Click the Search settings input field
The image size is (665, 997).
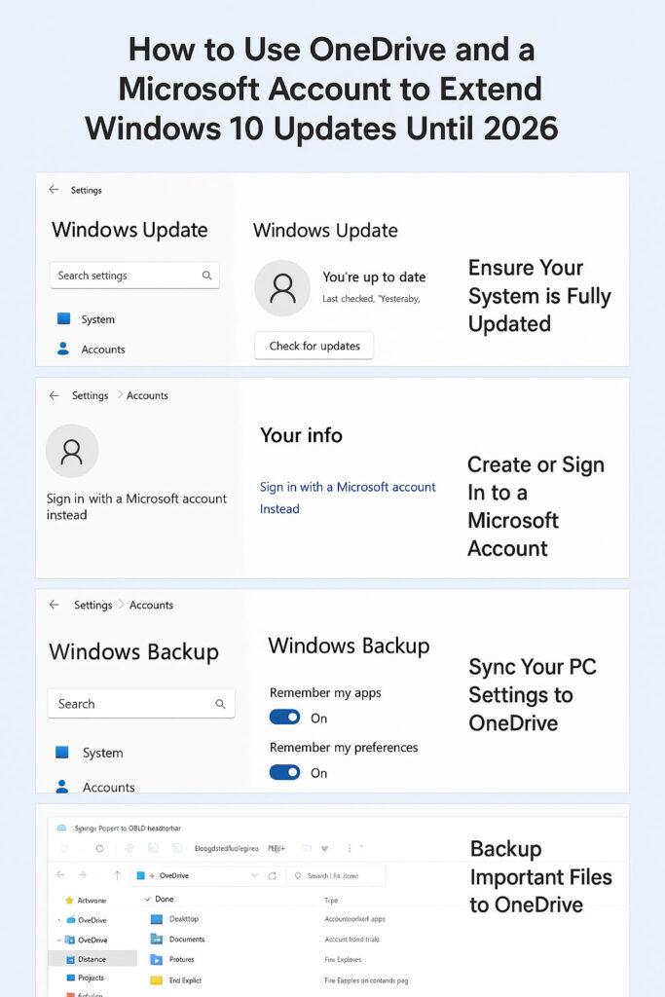click(x=125, y=276)
